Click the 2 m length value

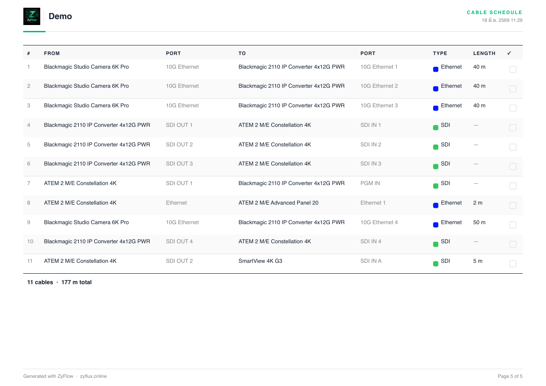478,203
